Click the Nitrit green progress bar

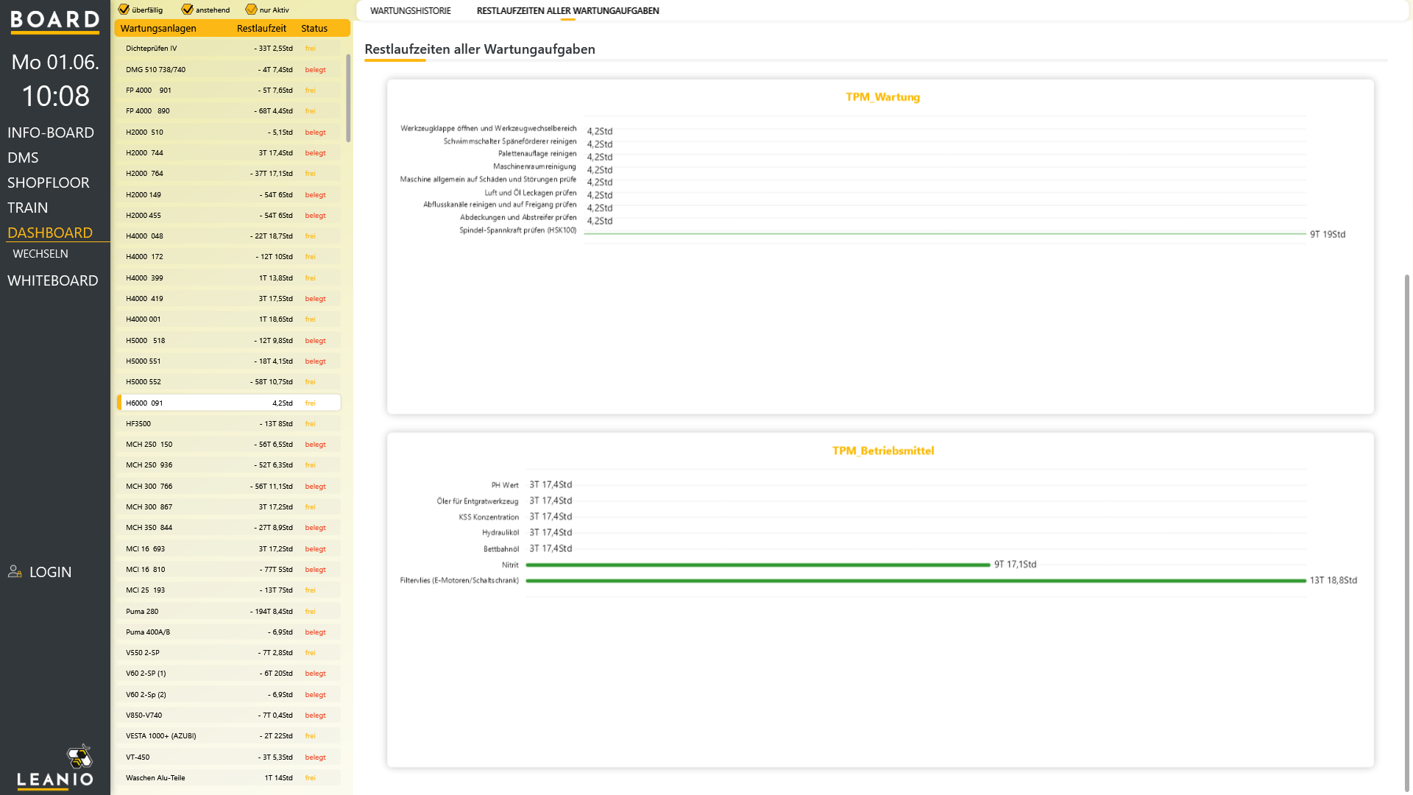[x=758, y=565]
